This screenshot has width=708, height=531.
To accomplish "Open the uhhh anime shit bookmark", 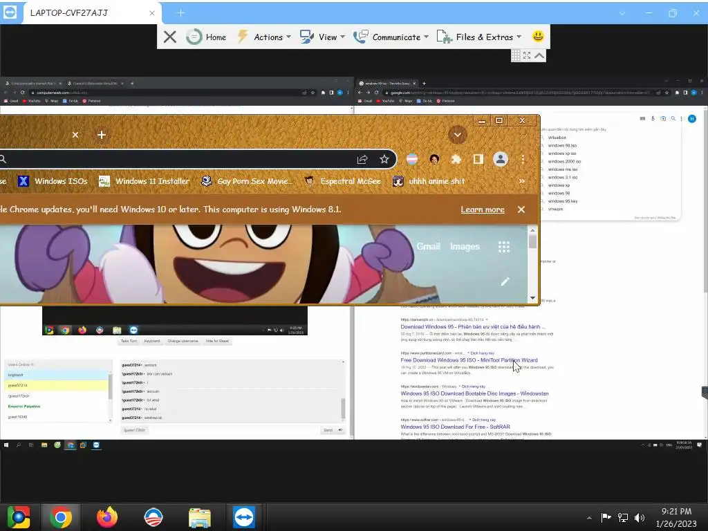I will click(429, 181).
